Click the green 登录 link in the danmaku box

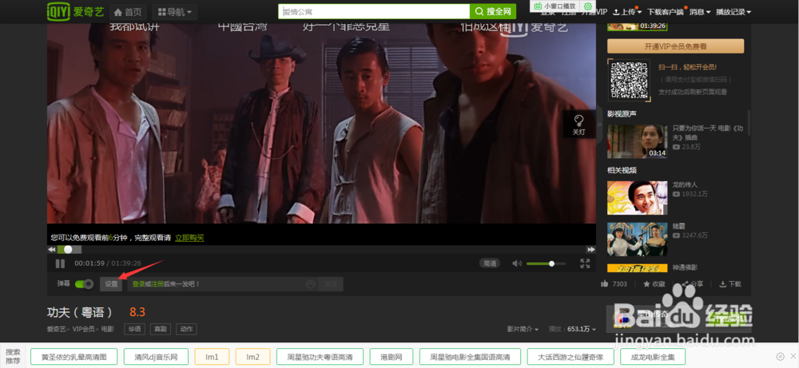point(138,284)
